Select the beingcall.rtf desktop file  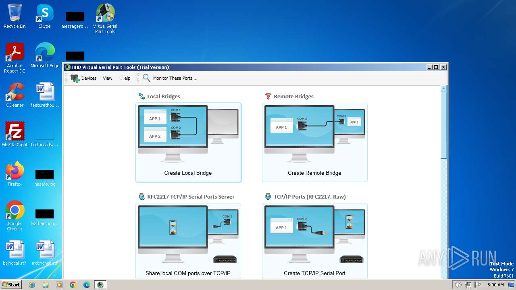(15, 253)
